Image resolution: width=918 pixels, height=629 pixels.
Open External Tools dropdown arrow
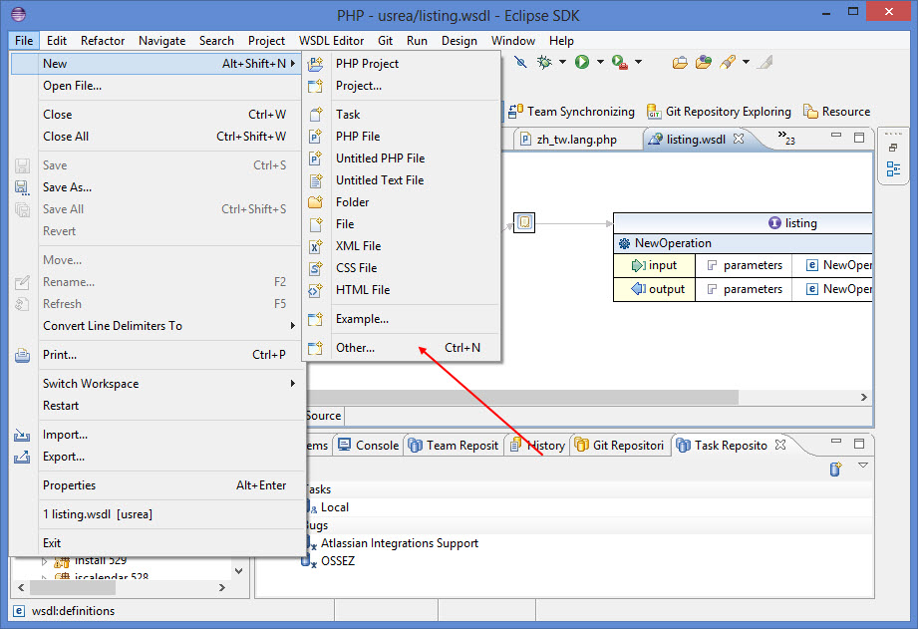coord(638,62)
